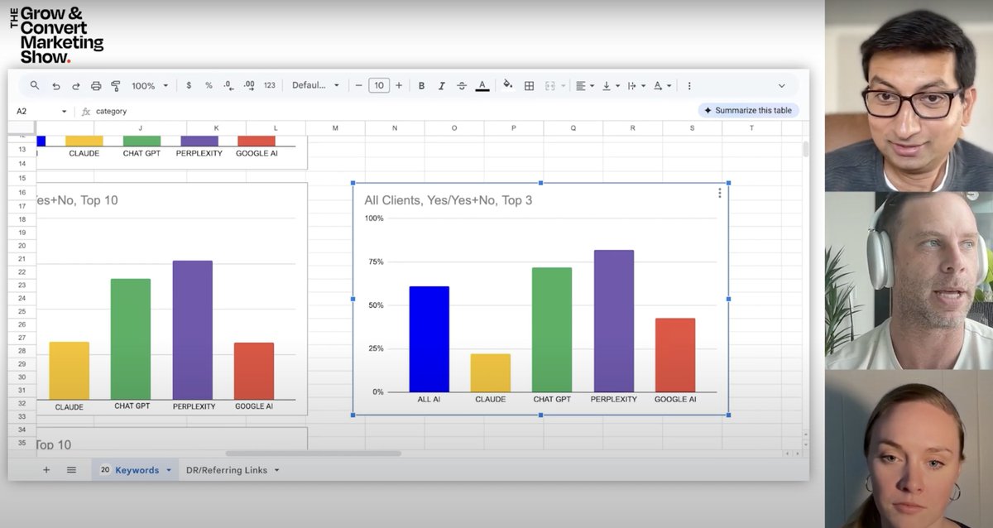The height and width of the screenshot is (528, 993).
Task: Click the toolbar three-dot More icon
Action: (x=689, y=86)
